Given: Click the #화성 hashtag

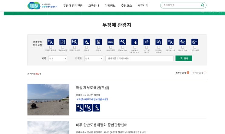Looking at the screenshot, I should point(80,99).
